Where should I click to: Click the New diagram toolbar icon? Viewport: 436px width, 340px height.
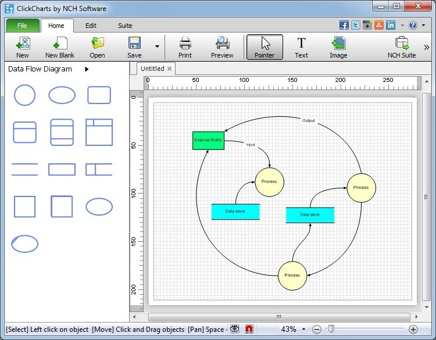click(23, 47)
